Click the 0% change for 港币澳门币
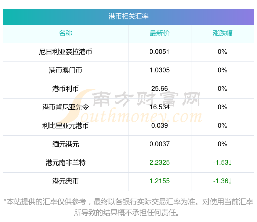This screenshot has width=257, height=222. coord(223,70)
